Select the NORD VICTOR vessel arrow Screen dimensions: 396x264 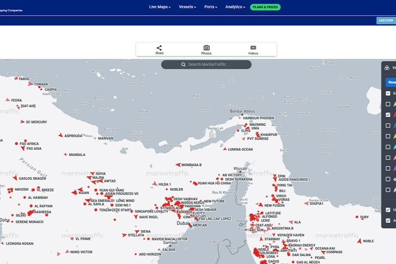67,251
